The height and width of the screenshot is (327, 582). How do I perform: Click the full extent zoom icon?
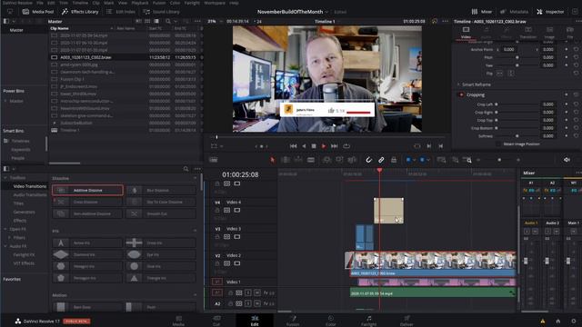[x=441, y=160]
